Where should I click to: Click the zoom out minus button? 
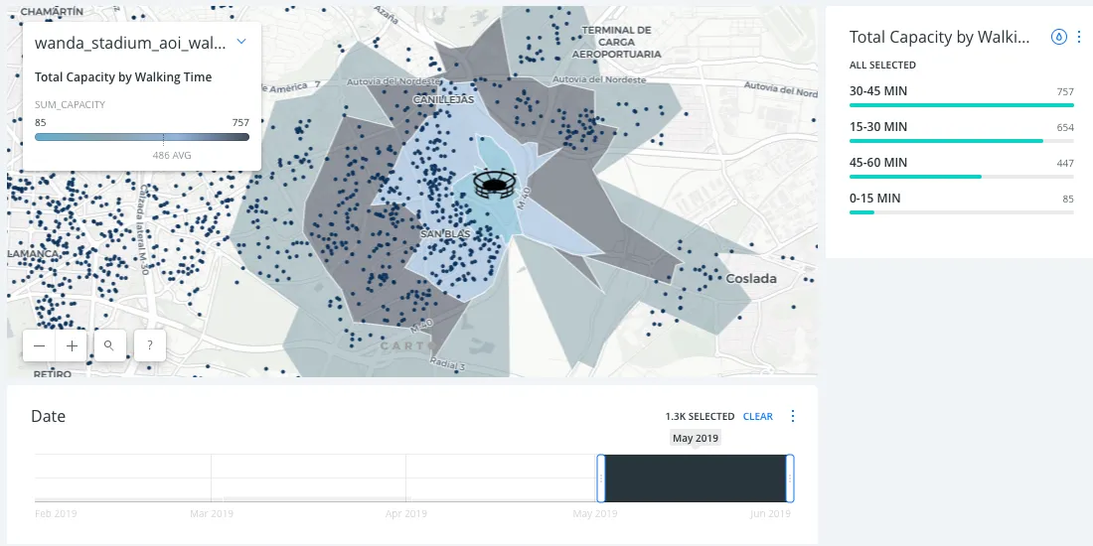pyautogui.click(x=39, y=345)
